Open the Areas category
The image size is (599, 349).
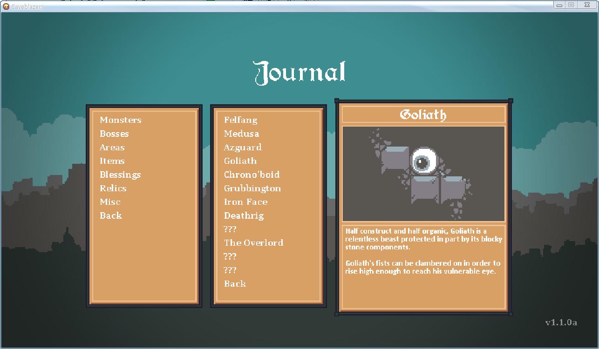112,148
